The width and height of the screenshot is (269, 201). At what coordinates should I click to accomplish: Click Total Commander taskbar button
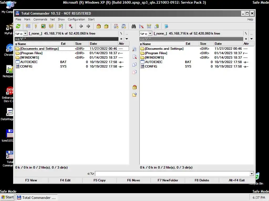pyautogui.click(x=37, y=198)
